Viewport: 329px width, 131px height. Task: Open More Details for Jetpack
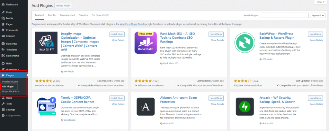[316, 104]
